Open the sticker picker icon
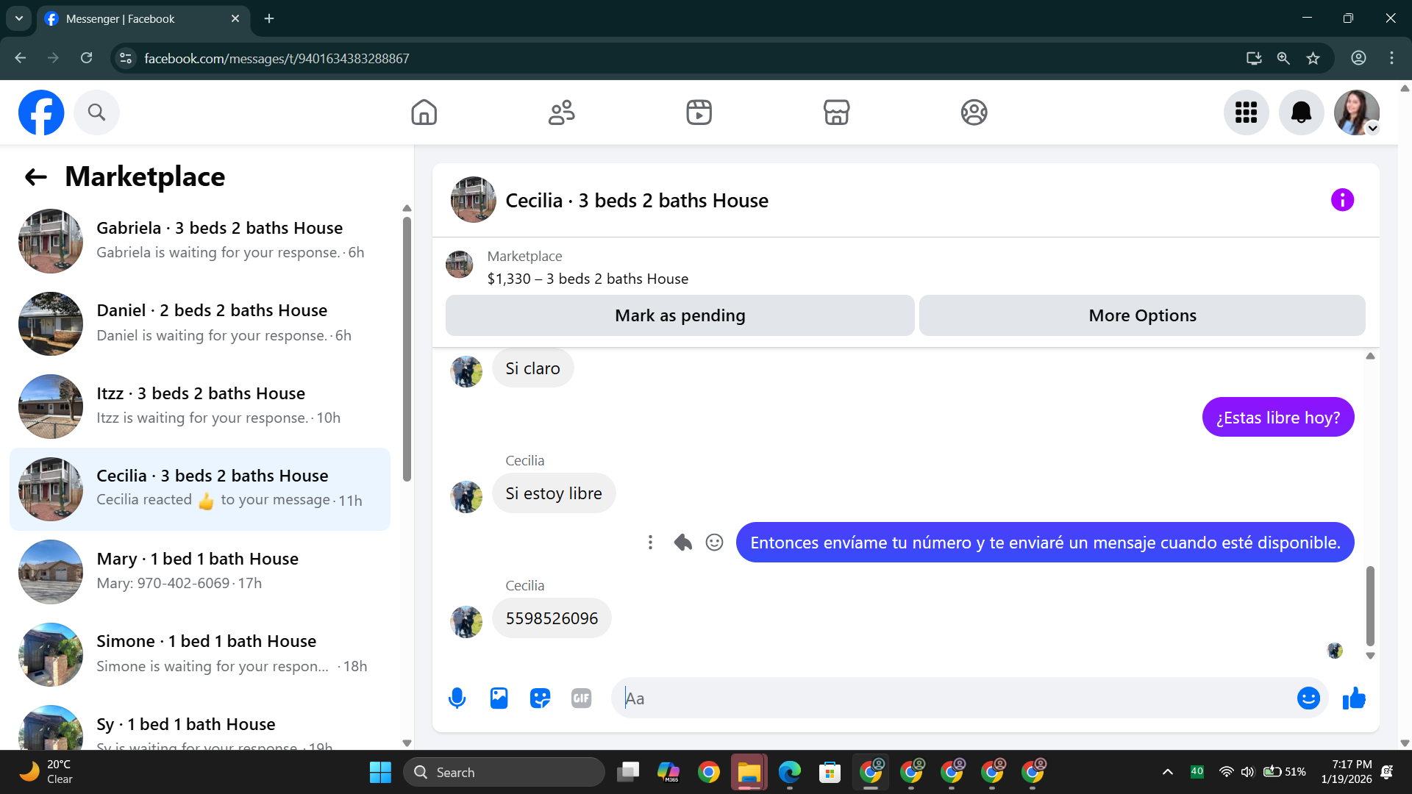This screenshot has width=1412, height=794. click(x=540, y=698)
